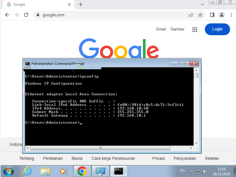The width and height of the screenshot is (236, 177).
Task: Click the Command Prompt scroll down arrow
Action: [196, 143]
